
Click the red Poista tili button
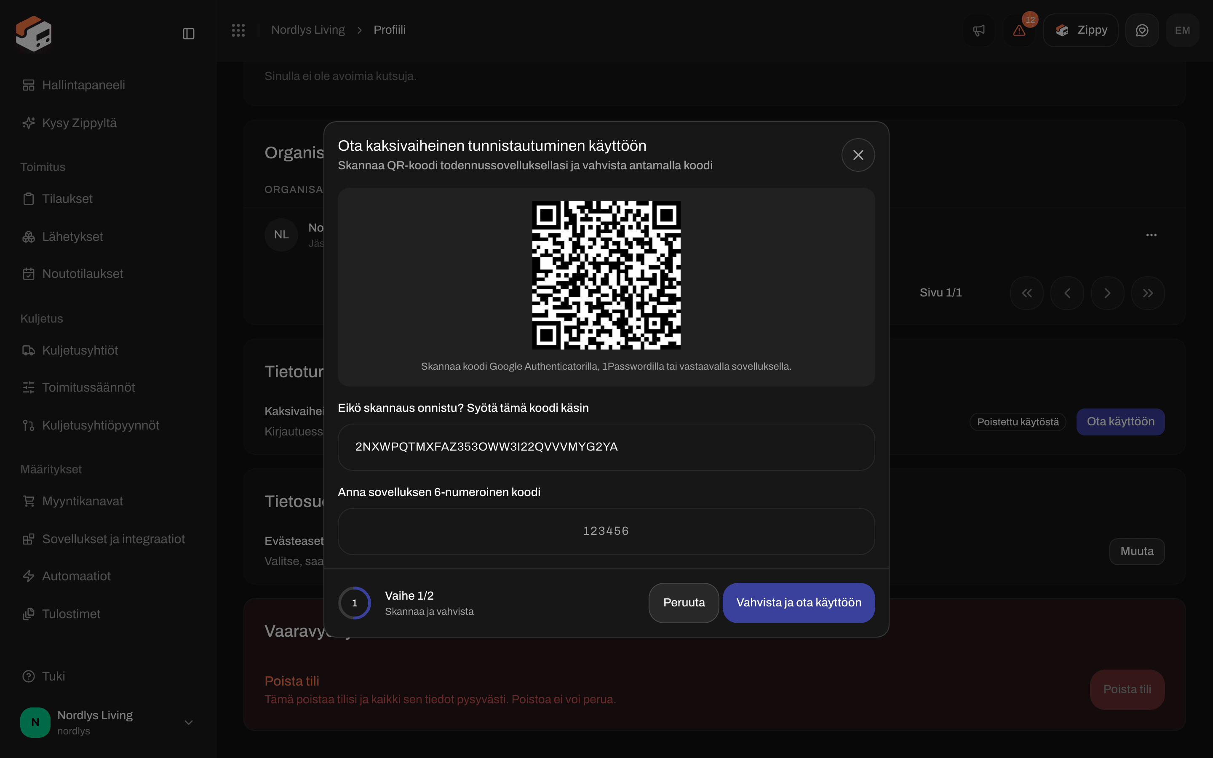[x=1127, y=689]
